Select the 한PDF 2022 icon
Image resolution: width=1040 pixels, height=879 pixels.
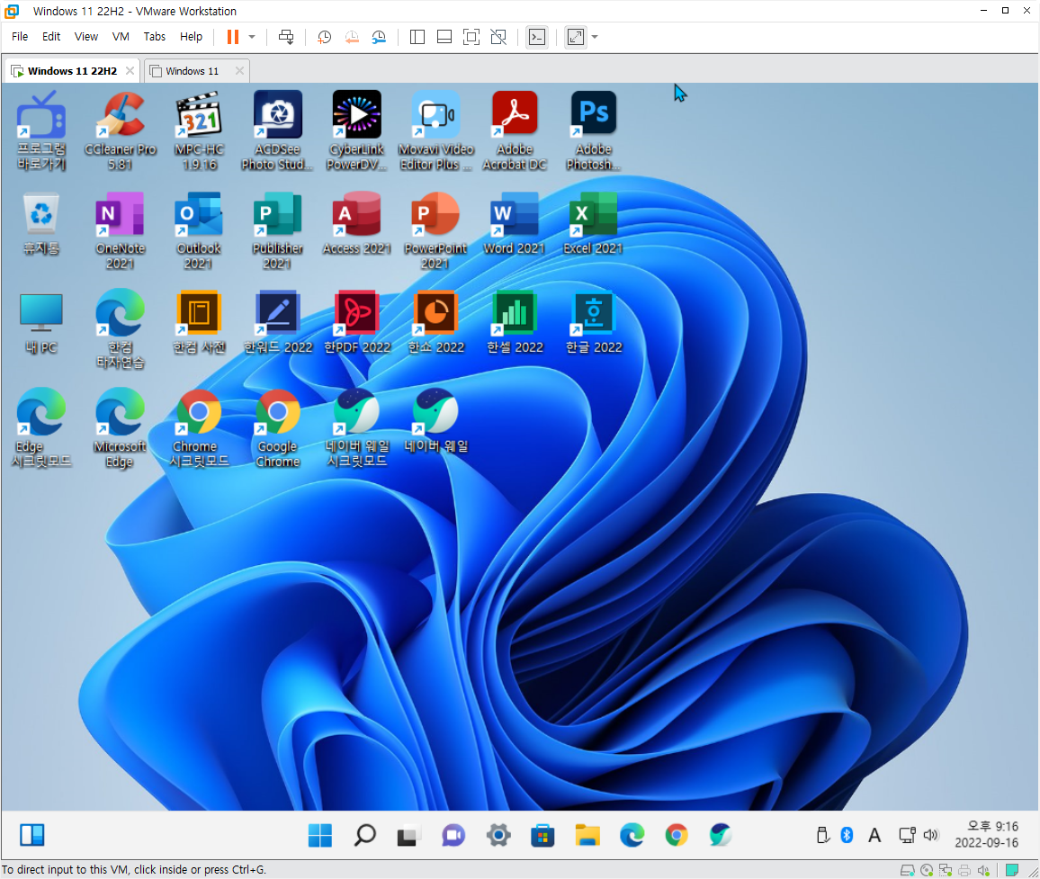tap(357, 322)
